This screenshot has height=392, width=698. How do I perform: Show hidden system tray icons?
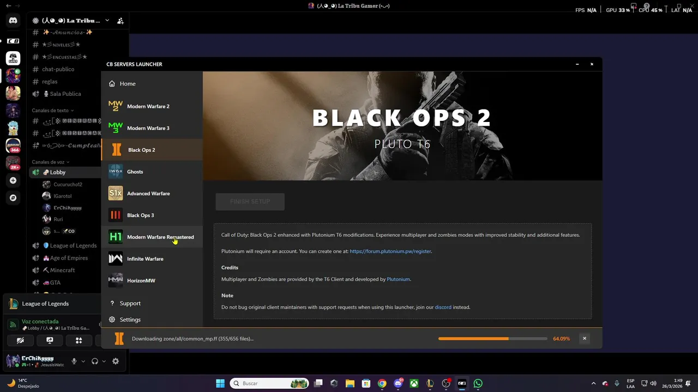(x=594, y=383)
